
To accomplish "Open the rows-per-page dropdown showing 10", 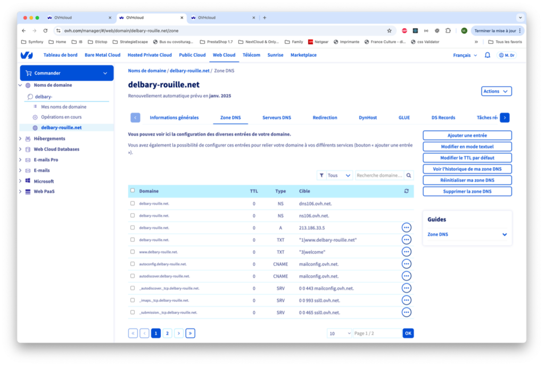I will pos(339,333).
